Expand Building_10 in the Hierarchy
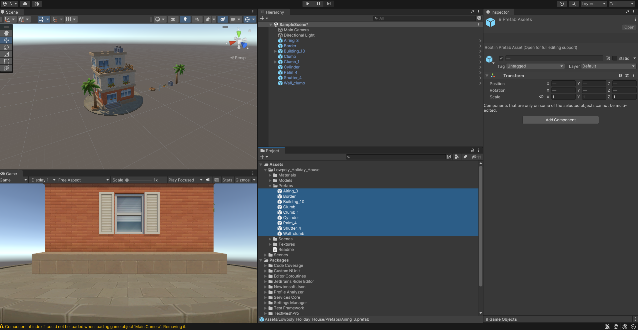 point(275,51)
